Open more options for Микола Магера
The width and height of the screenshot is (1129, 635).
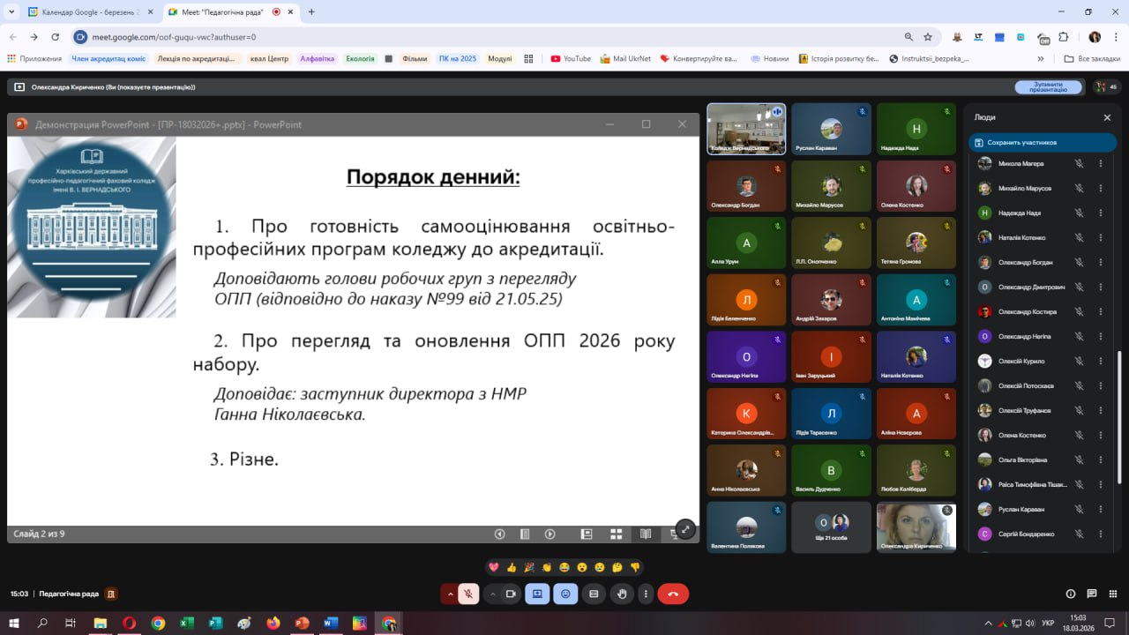coord(1100,163)
